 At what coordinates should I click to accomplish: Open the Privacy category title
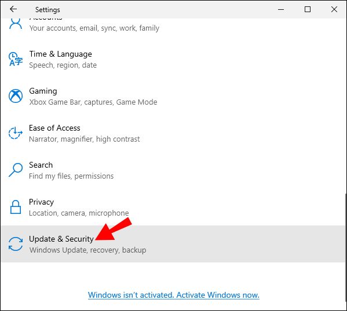(x=41, y=202)
